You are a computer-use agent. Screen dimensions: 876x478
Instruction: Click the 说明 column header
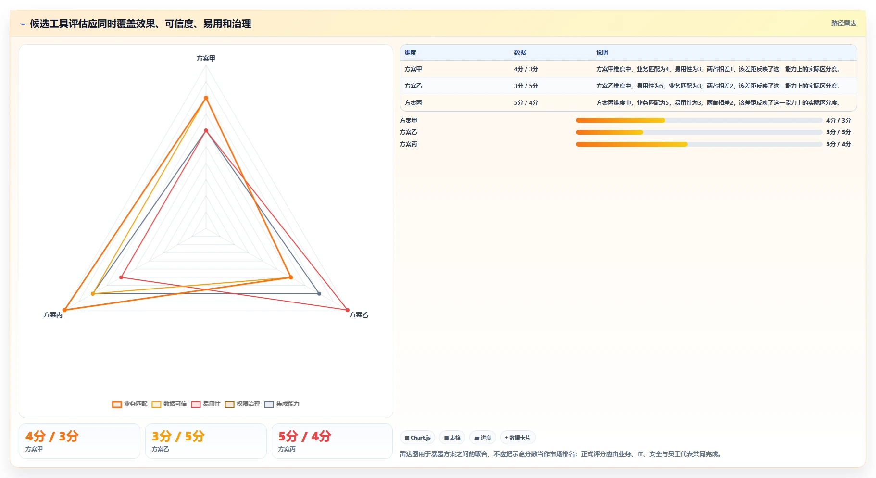click(x=602, y=53)
